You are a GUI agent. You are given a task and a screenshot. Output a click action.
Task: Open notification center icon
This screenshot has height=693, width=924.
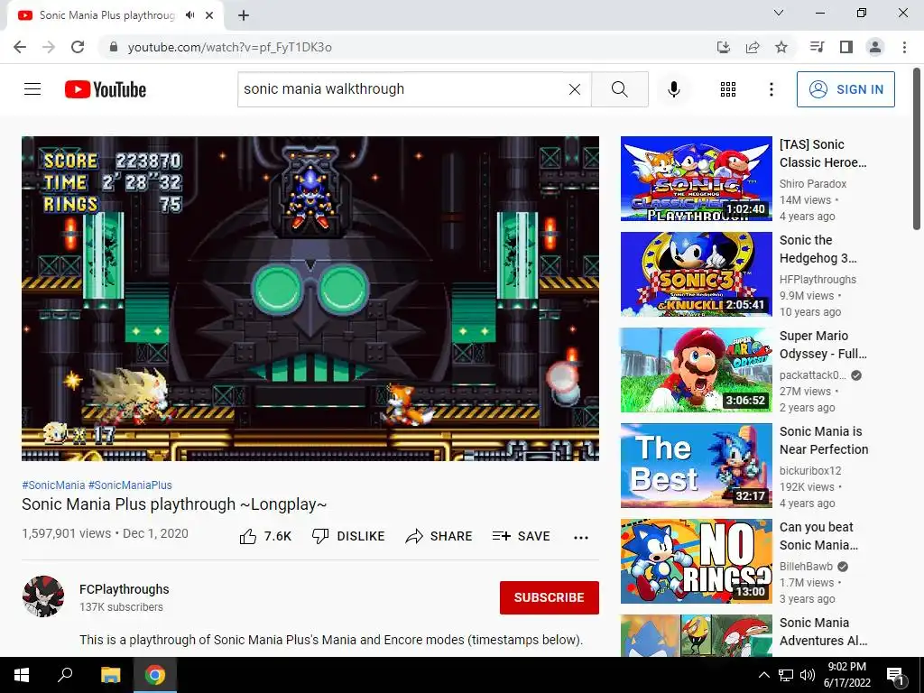(895, 676)
